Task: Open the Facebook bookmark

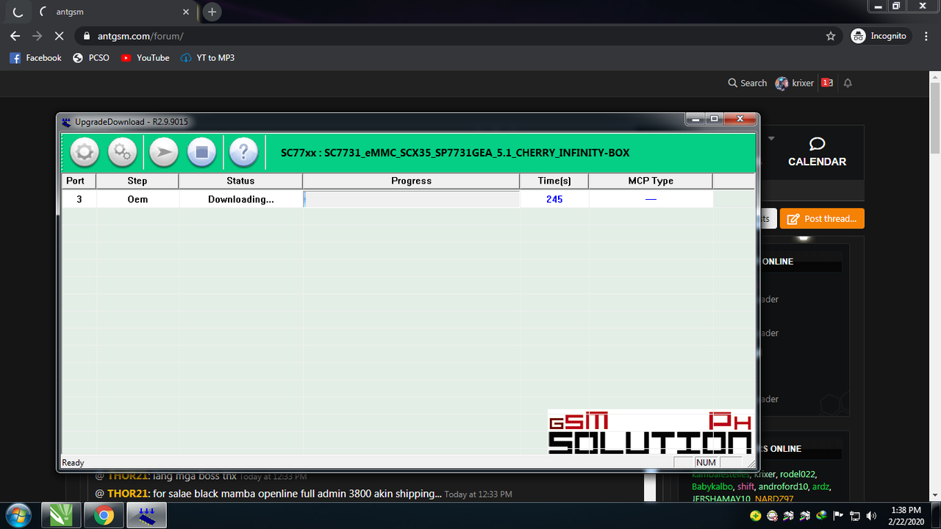Action: point(35,58)
